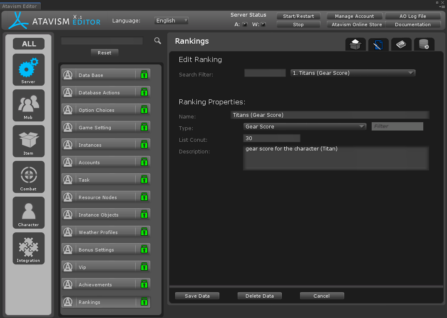Click the search magnifier icon
Screen dimensions: 447x318
click(157, 41)
